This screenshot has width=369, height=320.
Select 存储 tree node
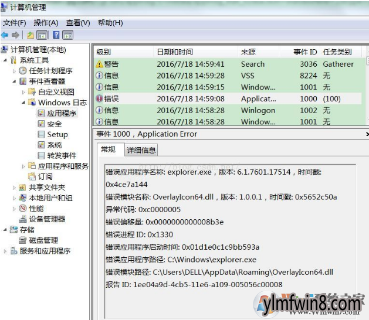click(27, 230)
